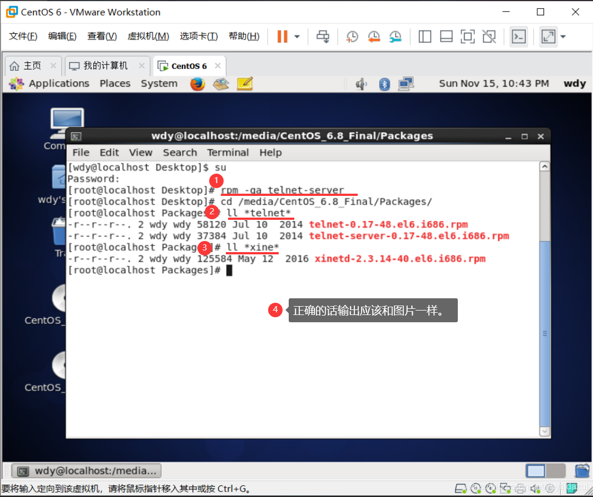The width and height of the screenshot is (593, 497).
Task: Take a snapshot of the VM
Action: (352, 36)
